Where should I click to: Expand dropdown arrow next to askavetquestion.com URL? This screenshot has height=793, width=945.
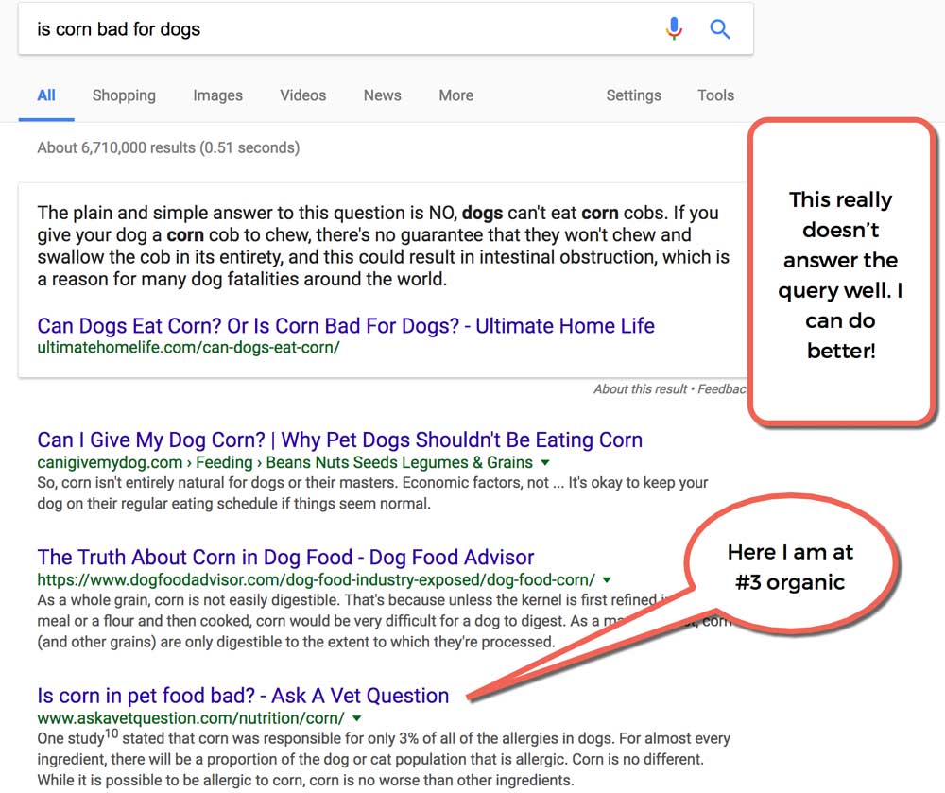click(x=357, y=719)
